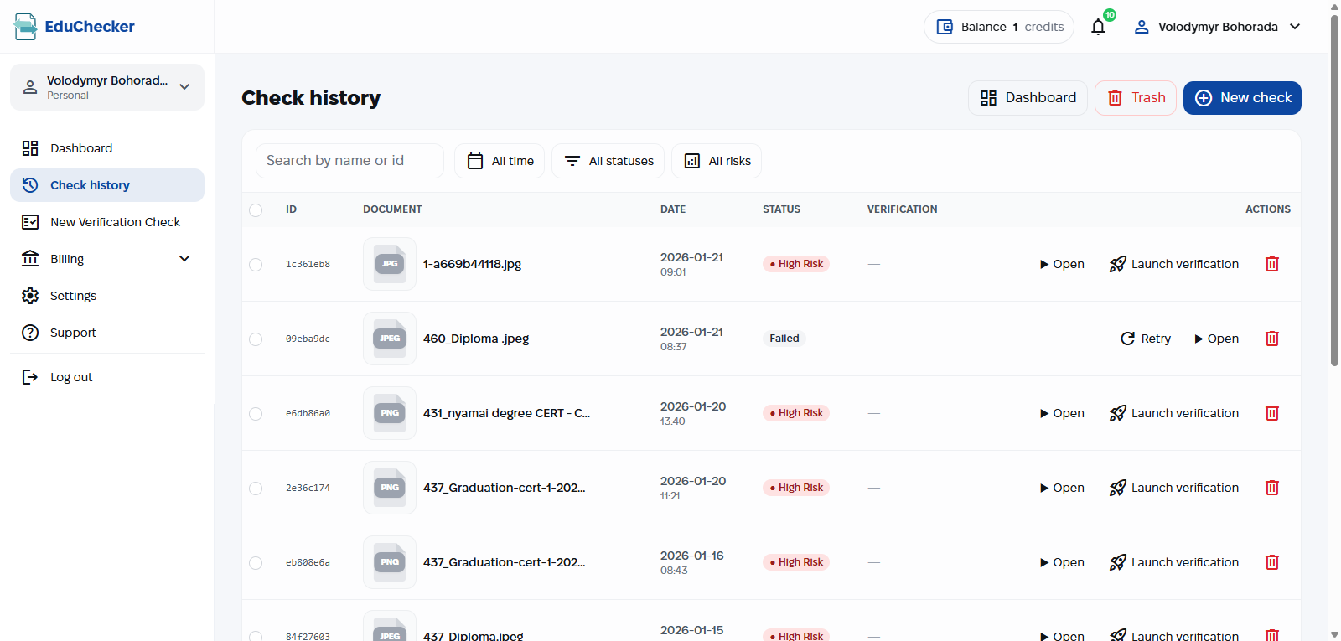Image resolution: width=1341 pixels, height=641 pixels.
Task: Open the 1-a669b44118.jpg check
Action: pos(1062,264)
